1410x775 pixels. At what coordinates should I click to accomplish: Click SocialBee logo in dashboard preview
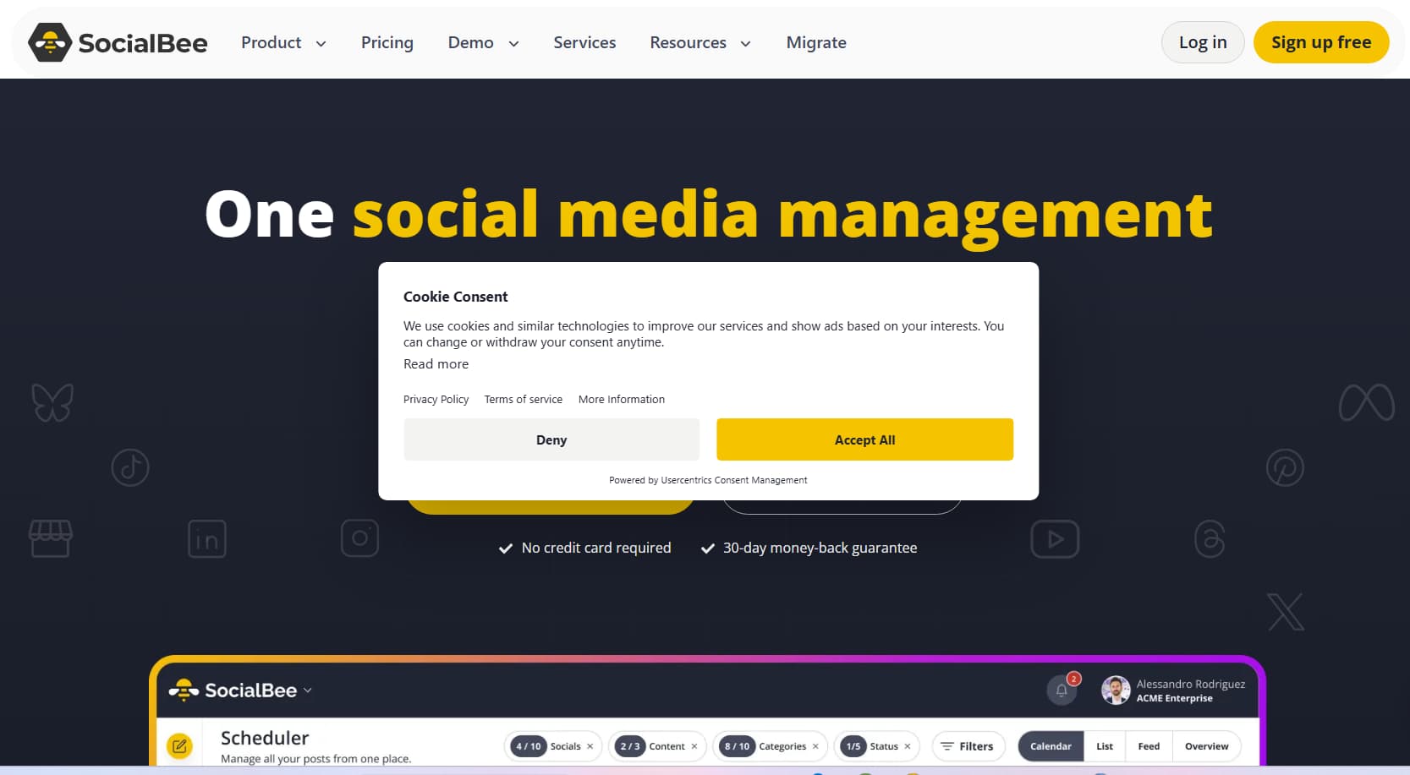click(x=233, y=690)
